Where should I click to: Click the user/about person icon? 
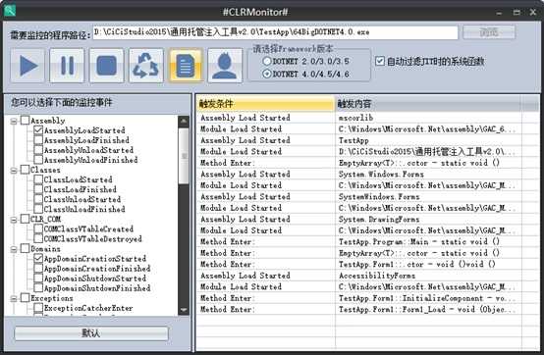click(x=225, y=66)
